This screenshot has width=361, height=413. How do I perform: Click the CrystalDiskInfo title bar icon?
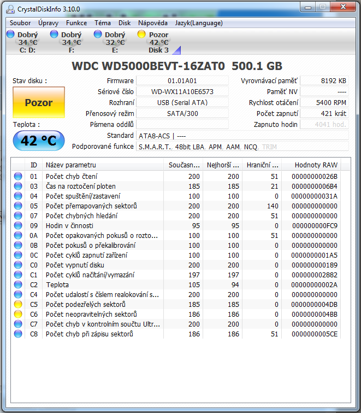coord(10,9)
